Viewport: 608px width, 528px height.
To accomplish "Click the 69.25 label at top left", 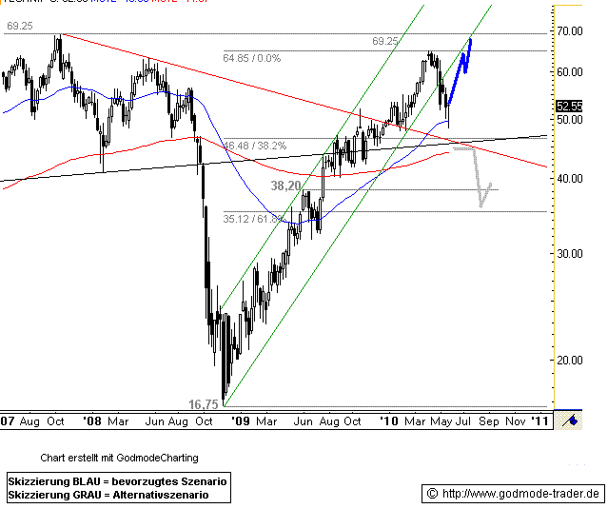I will point(18,29).
